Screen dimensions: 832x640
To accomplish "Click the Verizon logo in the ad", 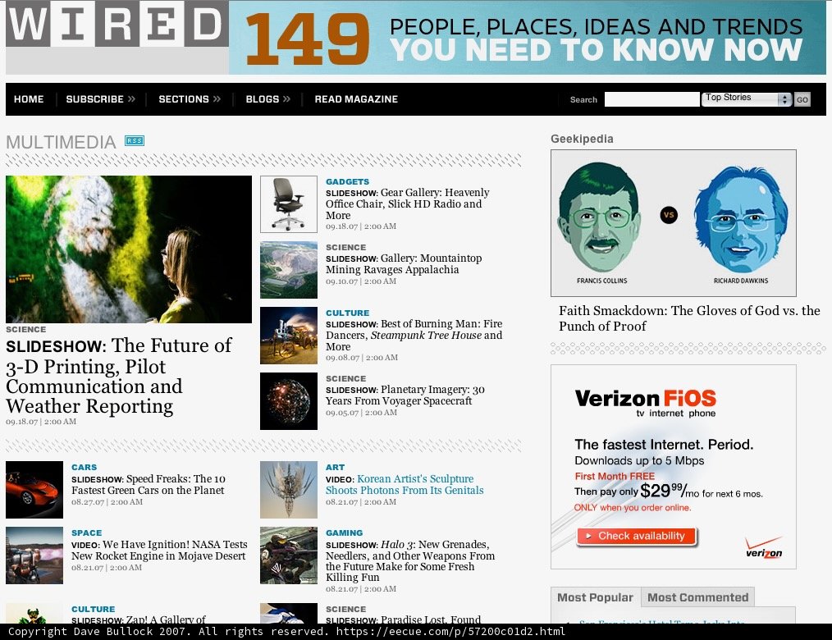I will [x=764, y=548].
